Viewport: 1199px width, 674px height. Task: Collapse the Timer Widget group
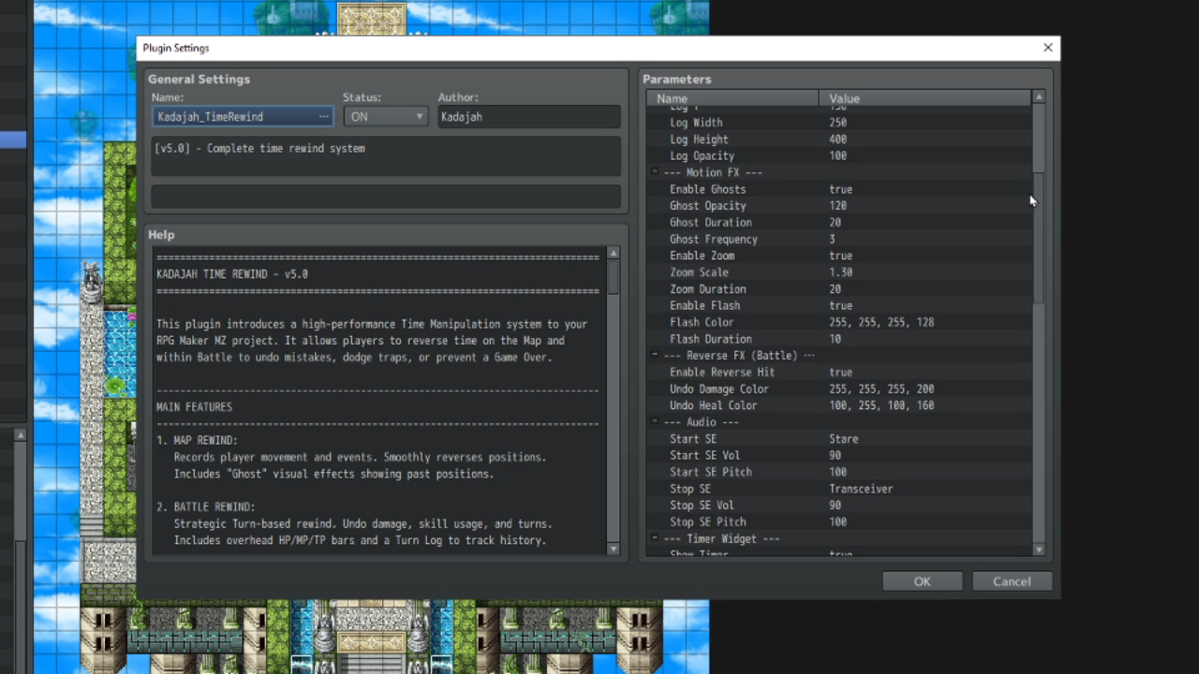click(655, 539)
